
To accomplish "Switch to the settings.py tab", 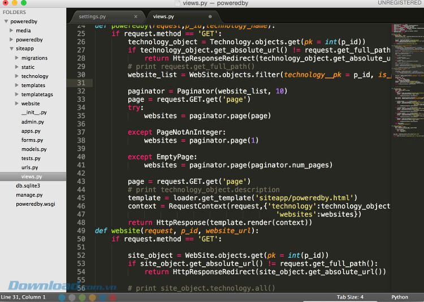I will click(x=92, y=16).
